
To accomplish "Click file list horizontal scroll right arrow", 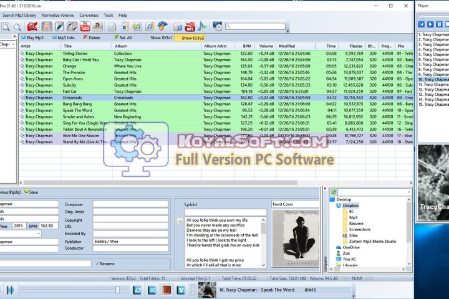I will (411, 183).
